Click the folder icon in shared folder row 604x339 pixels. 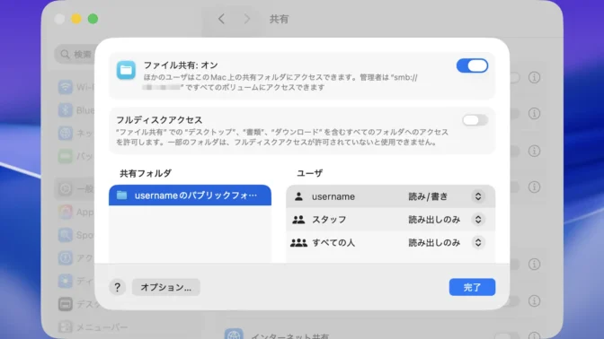[x=121, y=195]
